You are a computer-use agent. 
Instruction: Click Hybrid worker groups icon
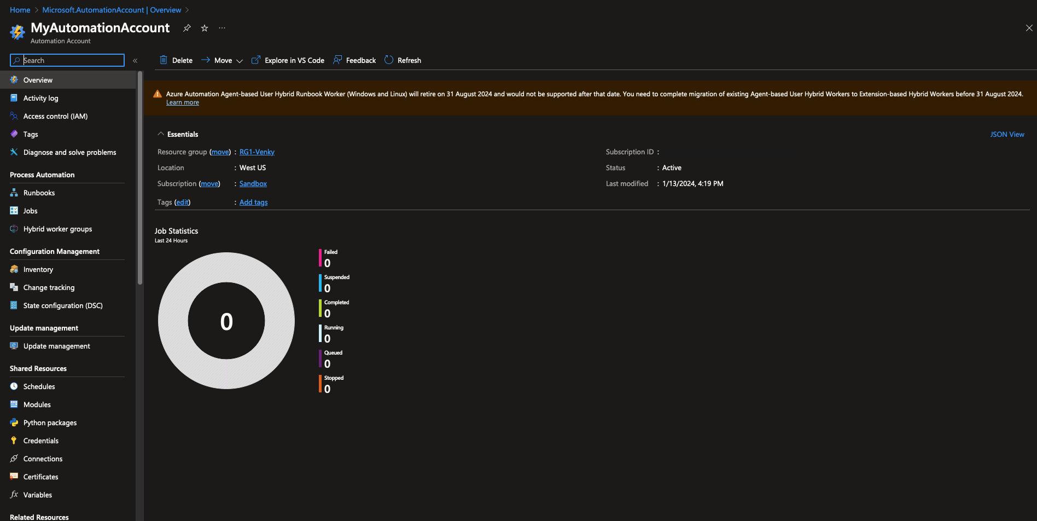14,229
